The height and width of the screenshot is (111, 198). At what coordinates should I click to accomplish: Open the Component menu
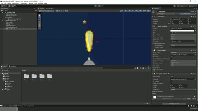click(x=24, y=3)
